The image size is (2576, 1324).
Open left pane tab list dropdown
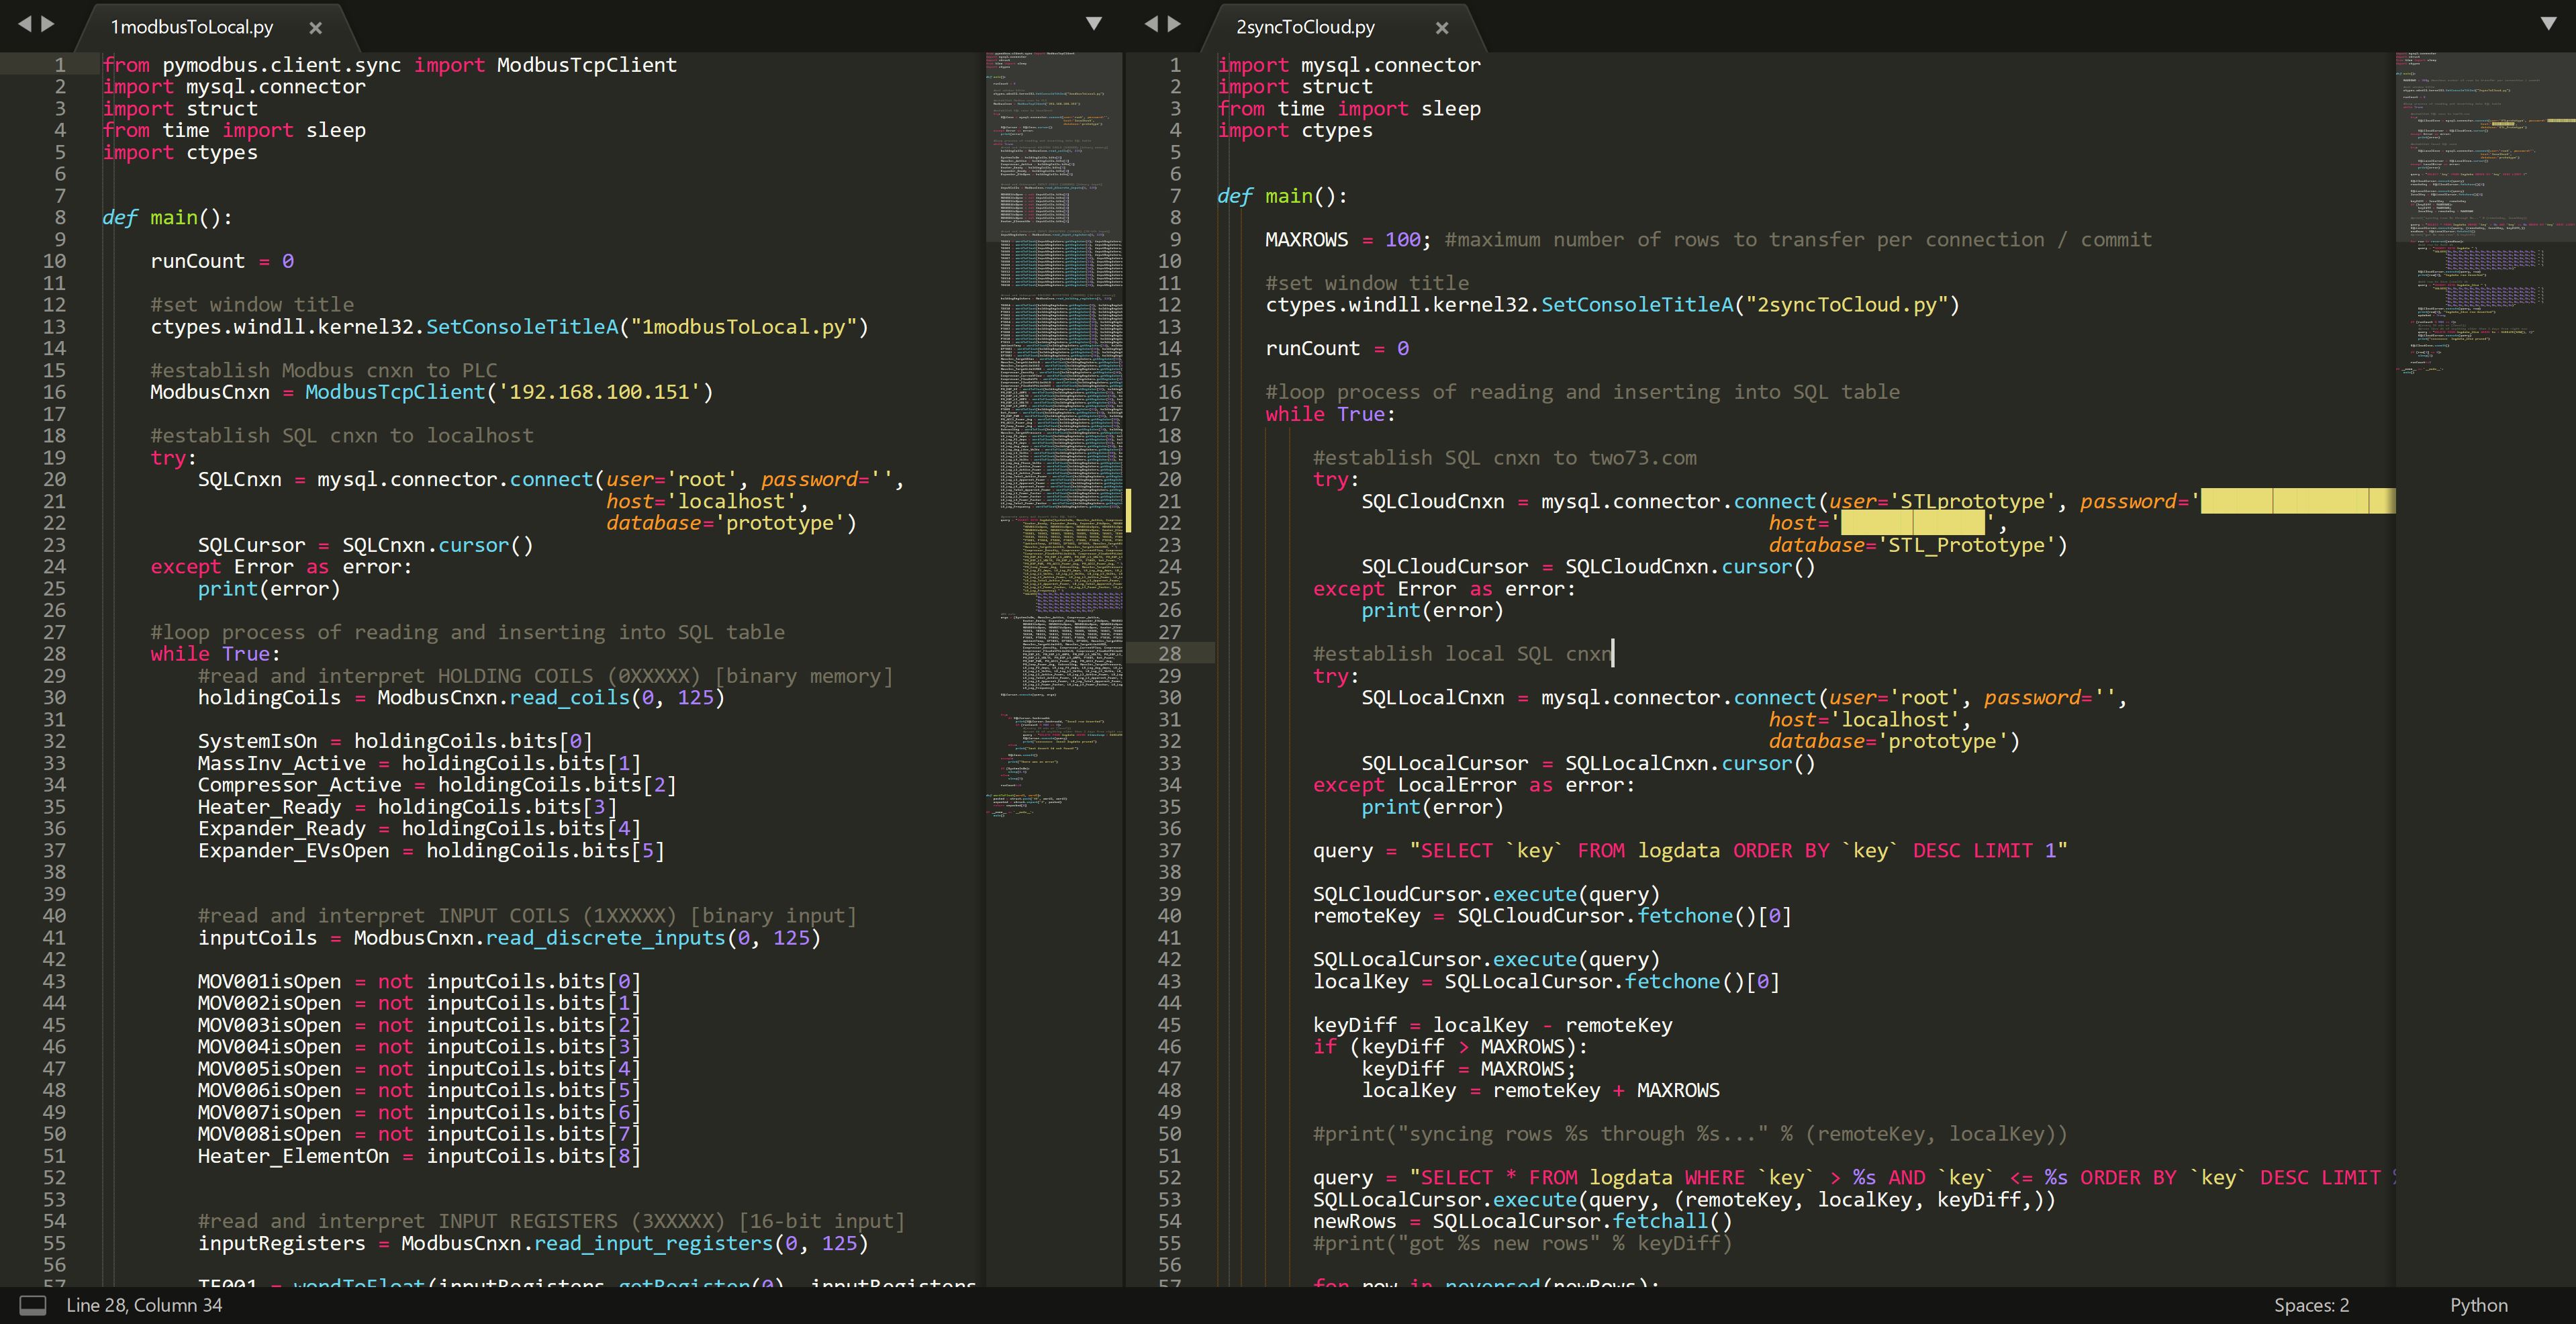1093,23
